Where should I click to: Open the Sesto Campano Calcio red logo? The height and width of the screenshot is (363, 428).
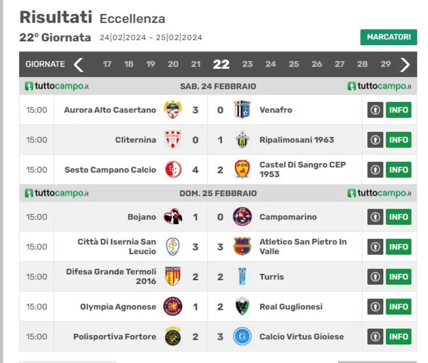pyautogui.click(x=173, y=170)
